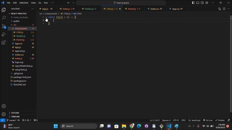Click Ln 2, Col 5 cursor position

(x=155, y=120)
